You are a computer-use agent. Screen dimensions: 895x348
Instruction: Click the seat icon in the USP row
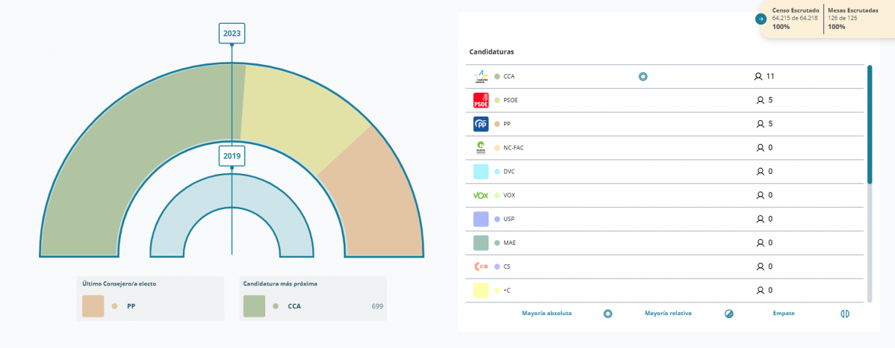coord(760,219)
